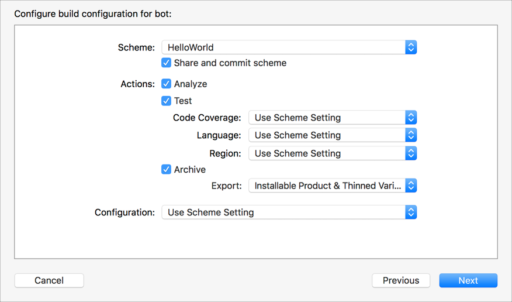Disable the Analyze action checkbox

coord(167,84)
